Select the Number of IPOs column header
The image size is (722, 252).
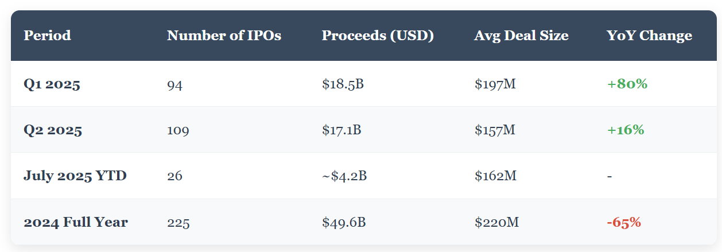224,36
